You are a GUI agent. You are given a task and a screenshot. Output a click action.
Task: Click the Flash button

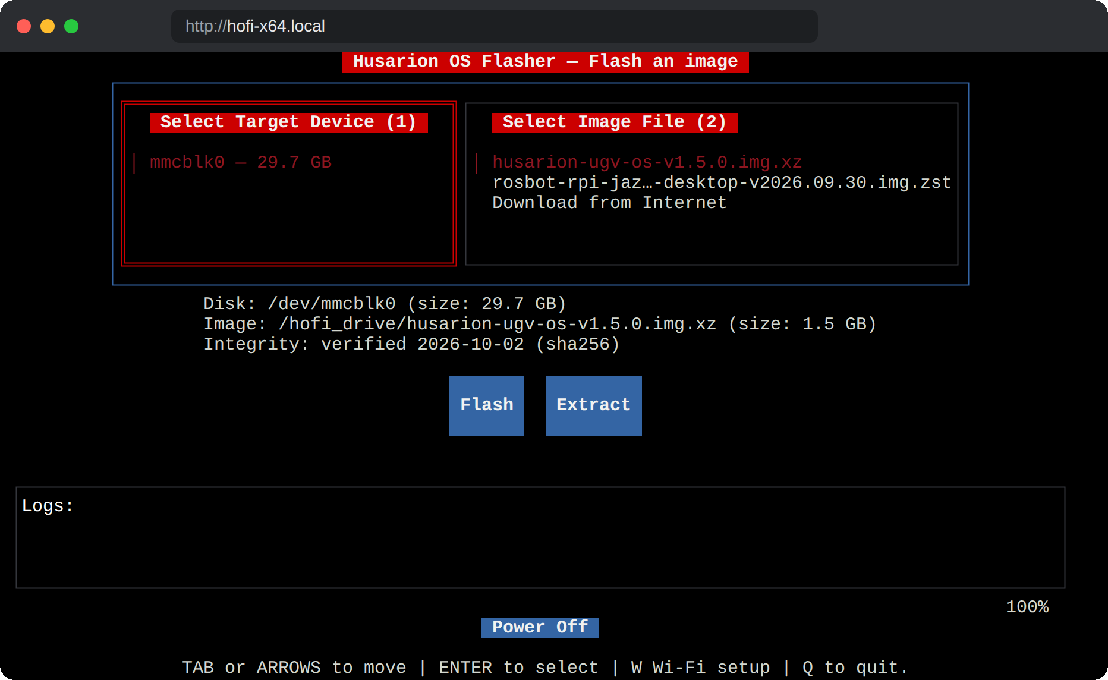point(486,405)
